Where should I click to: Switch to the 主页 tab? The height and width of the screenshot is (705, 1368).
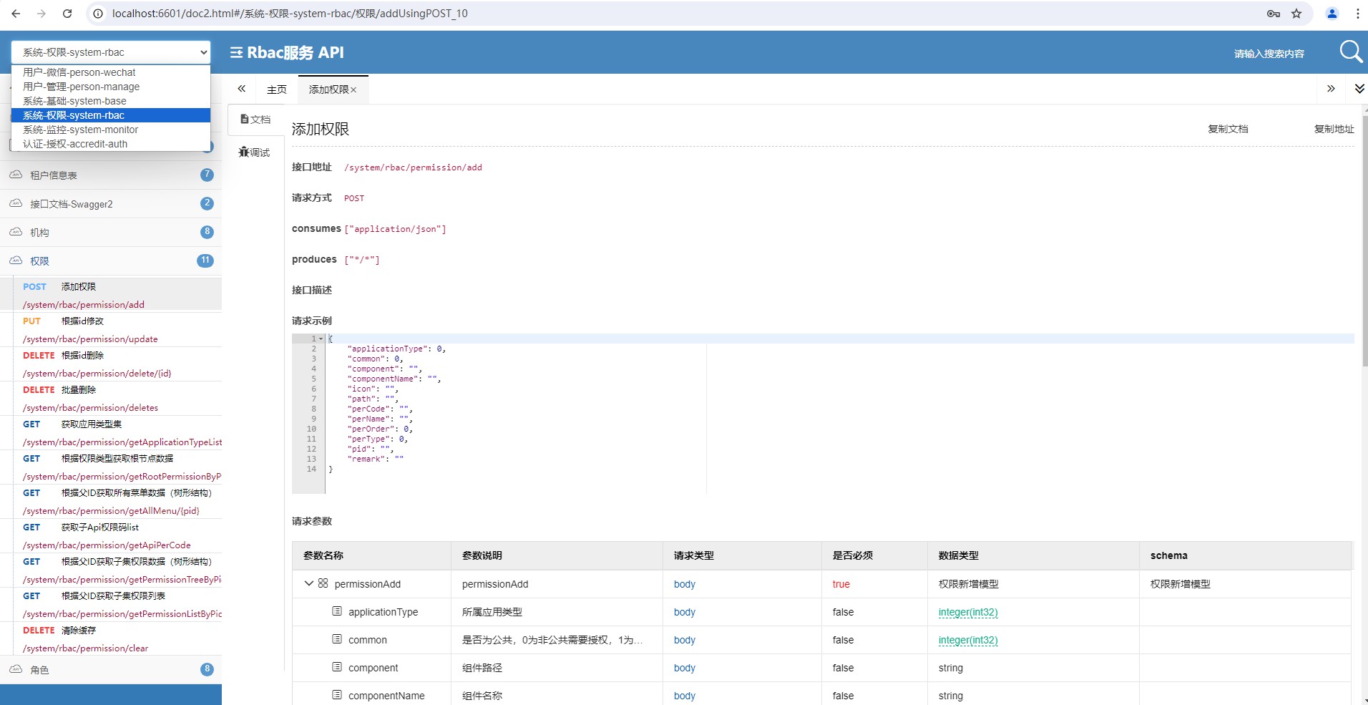276,89
